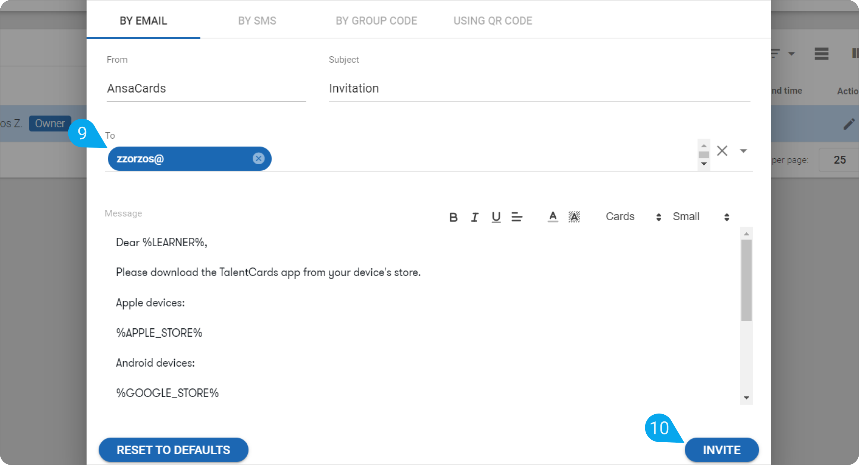Open the Cards font dropdown
The image size is (859, 465).
coord(633,216)
